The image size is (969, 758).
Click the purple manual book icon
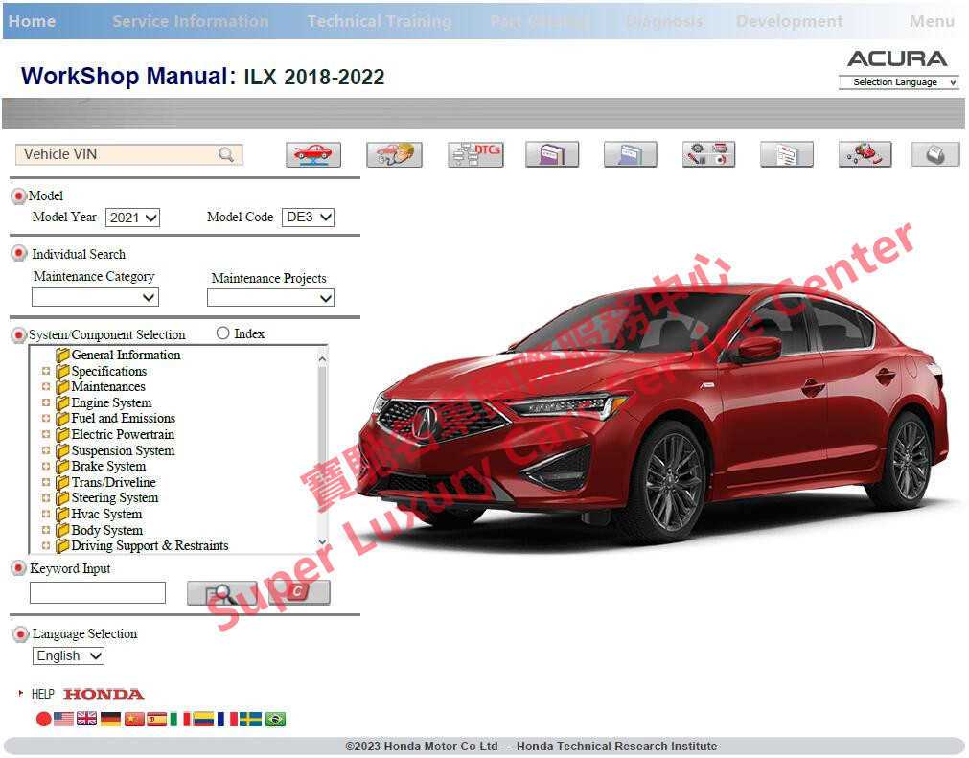[552, 154]
